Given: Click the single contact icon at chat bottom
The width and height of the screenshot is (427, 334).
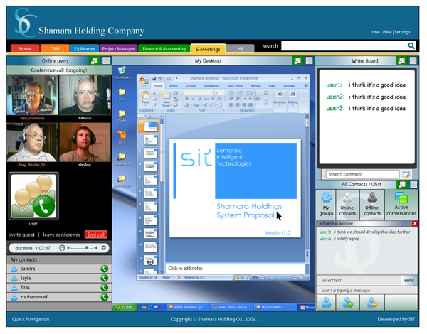Looking at the screenshot, I should coord(326,303).
